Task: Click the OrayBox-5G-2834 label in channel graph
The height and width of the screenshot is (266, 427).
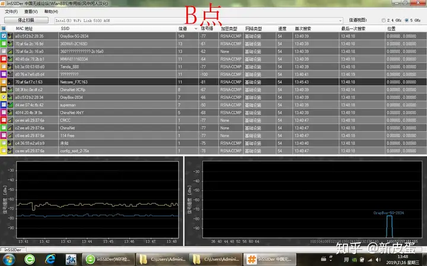Action: pos(388,213)
